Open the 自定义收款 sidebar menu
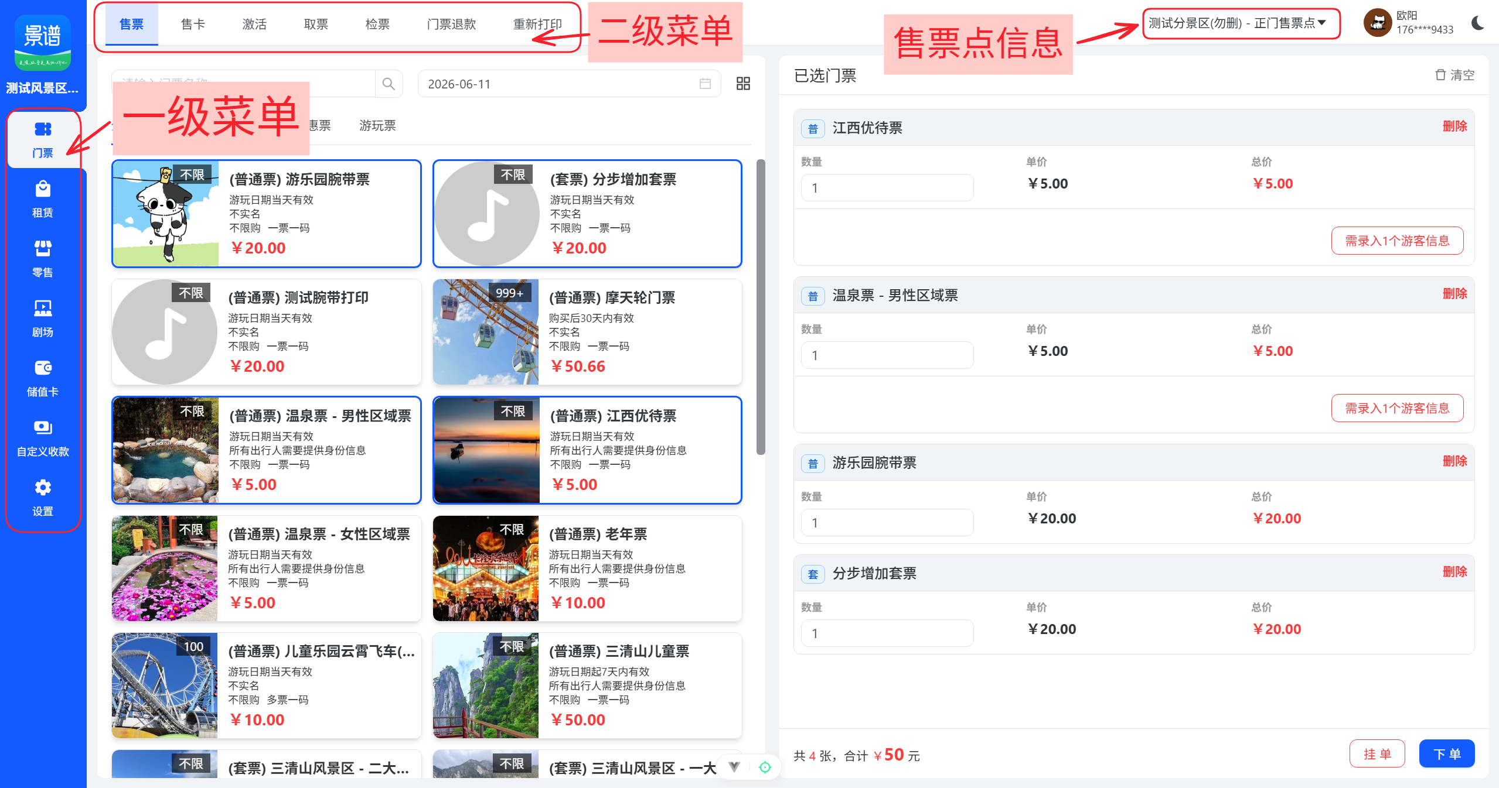Viewport: 1499px width, 788px height. [43, 438]
